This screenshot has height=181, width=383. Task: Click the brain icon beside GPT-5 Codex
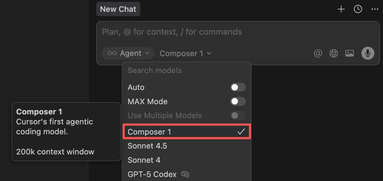coord(185,174)
